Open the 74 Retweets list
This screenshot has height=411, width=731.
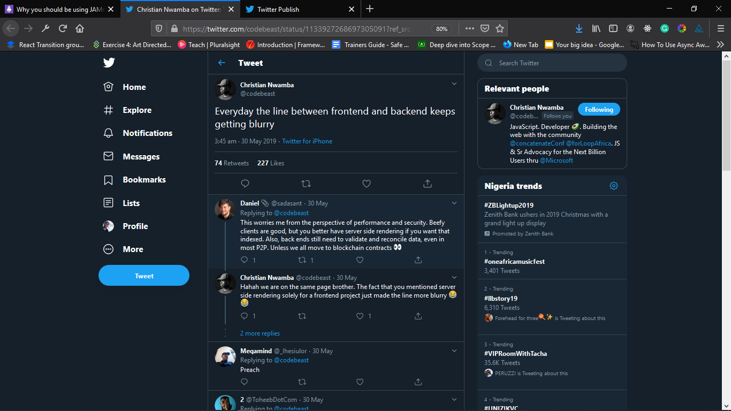[x=232, y=163]
